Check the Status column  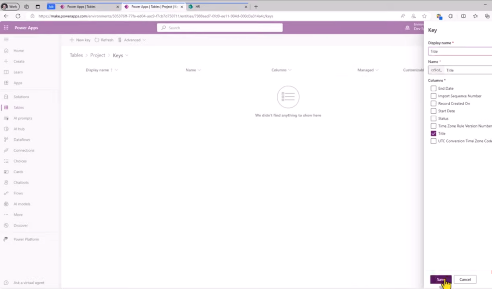click(433, 119)
